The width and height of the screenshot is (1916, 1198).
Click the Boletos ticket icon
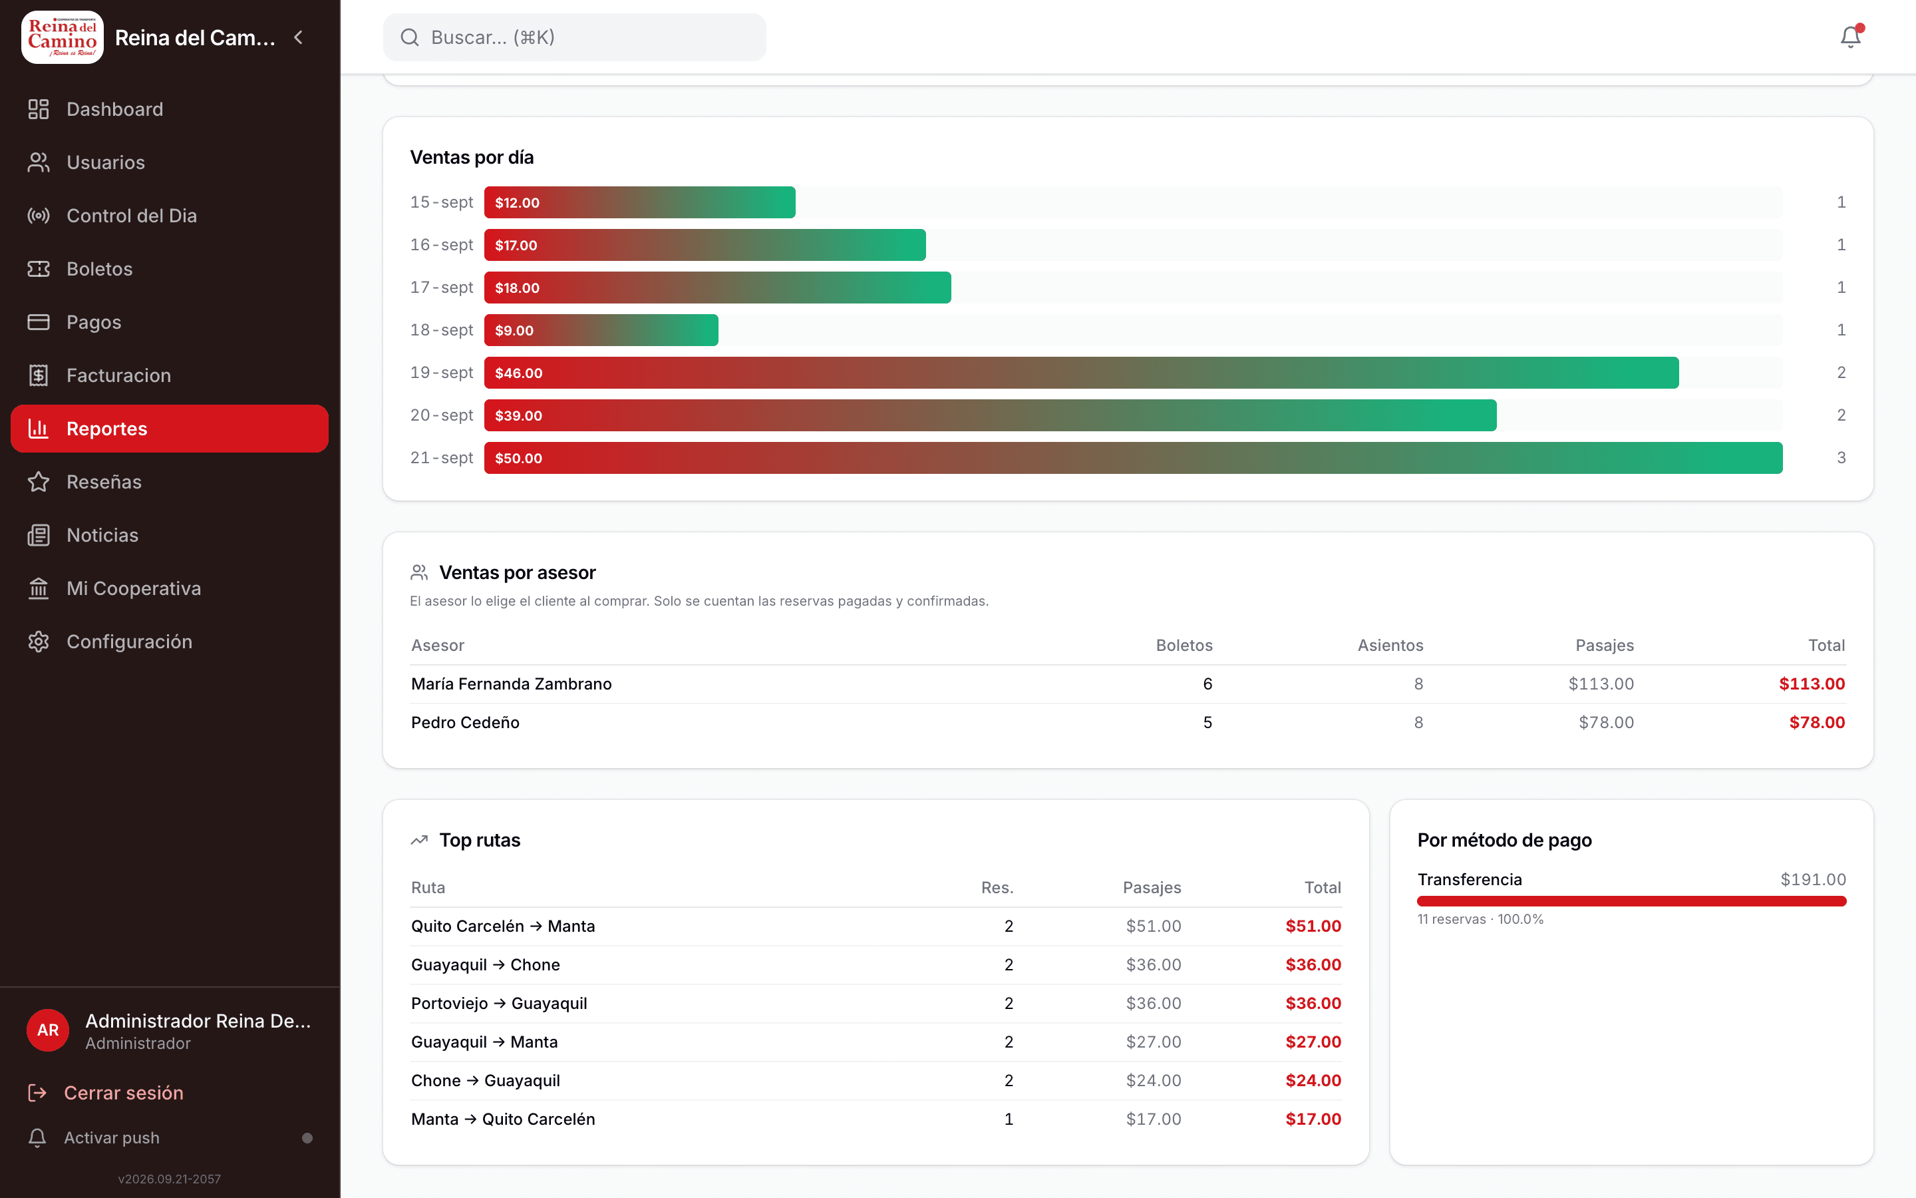click(x=38, y=269)
